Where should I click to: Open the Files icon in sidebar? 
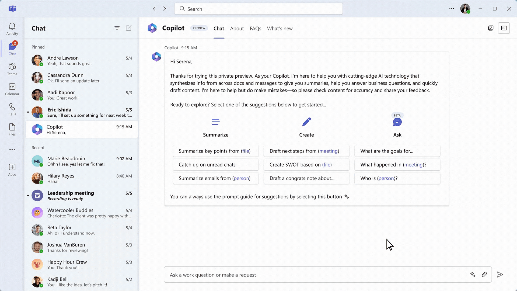pos(12,130)
